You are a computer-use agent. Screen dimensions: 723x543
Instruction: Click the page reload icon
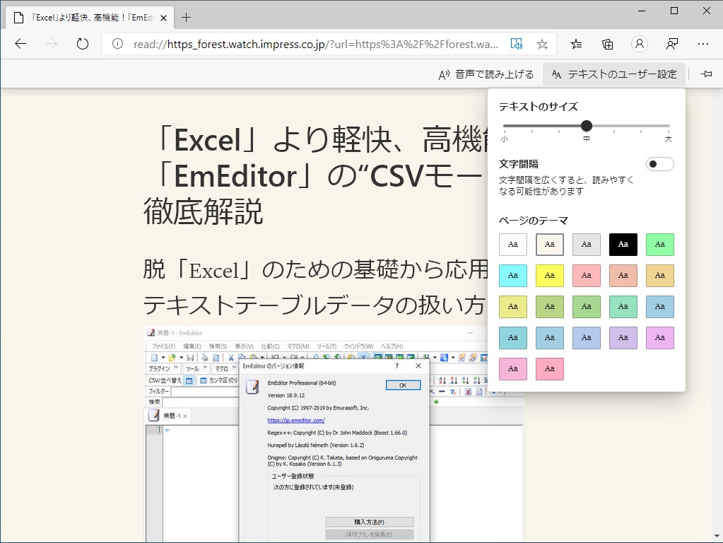click(x=83, y=43)
